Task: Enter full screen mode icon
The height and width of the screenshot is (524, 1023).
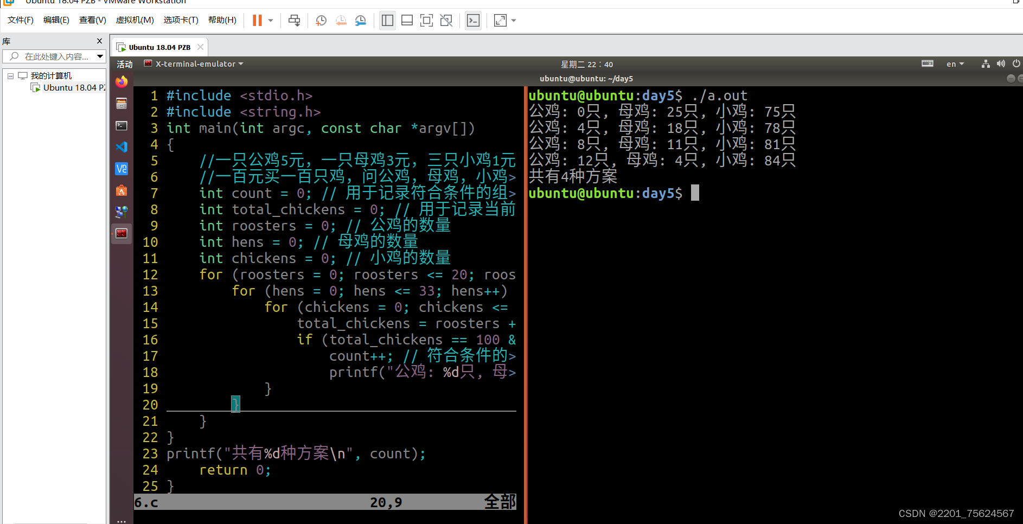Action: click(426, 21)
